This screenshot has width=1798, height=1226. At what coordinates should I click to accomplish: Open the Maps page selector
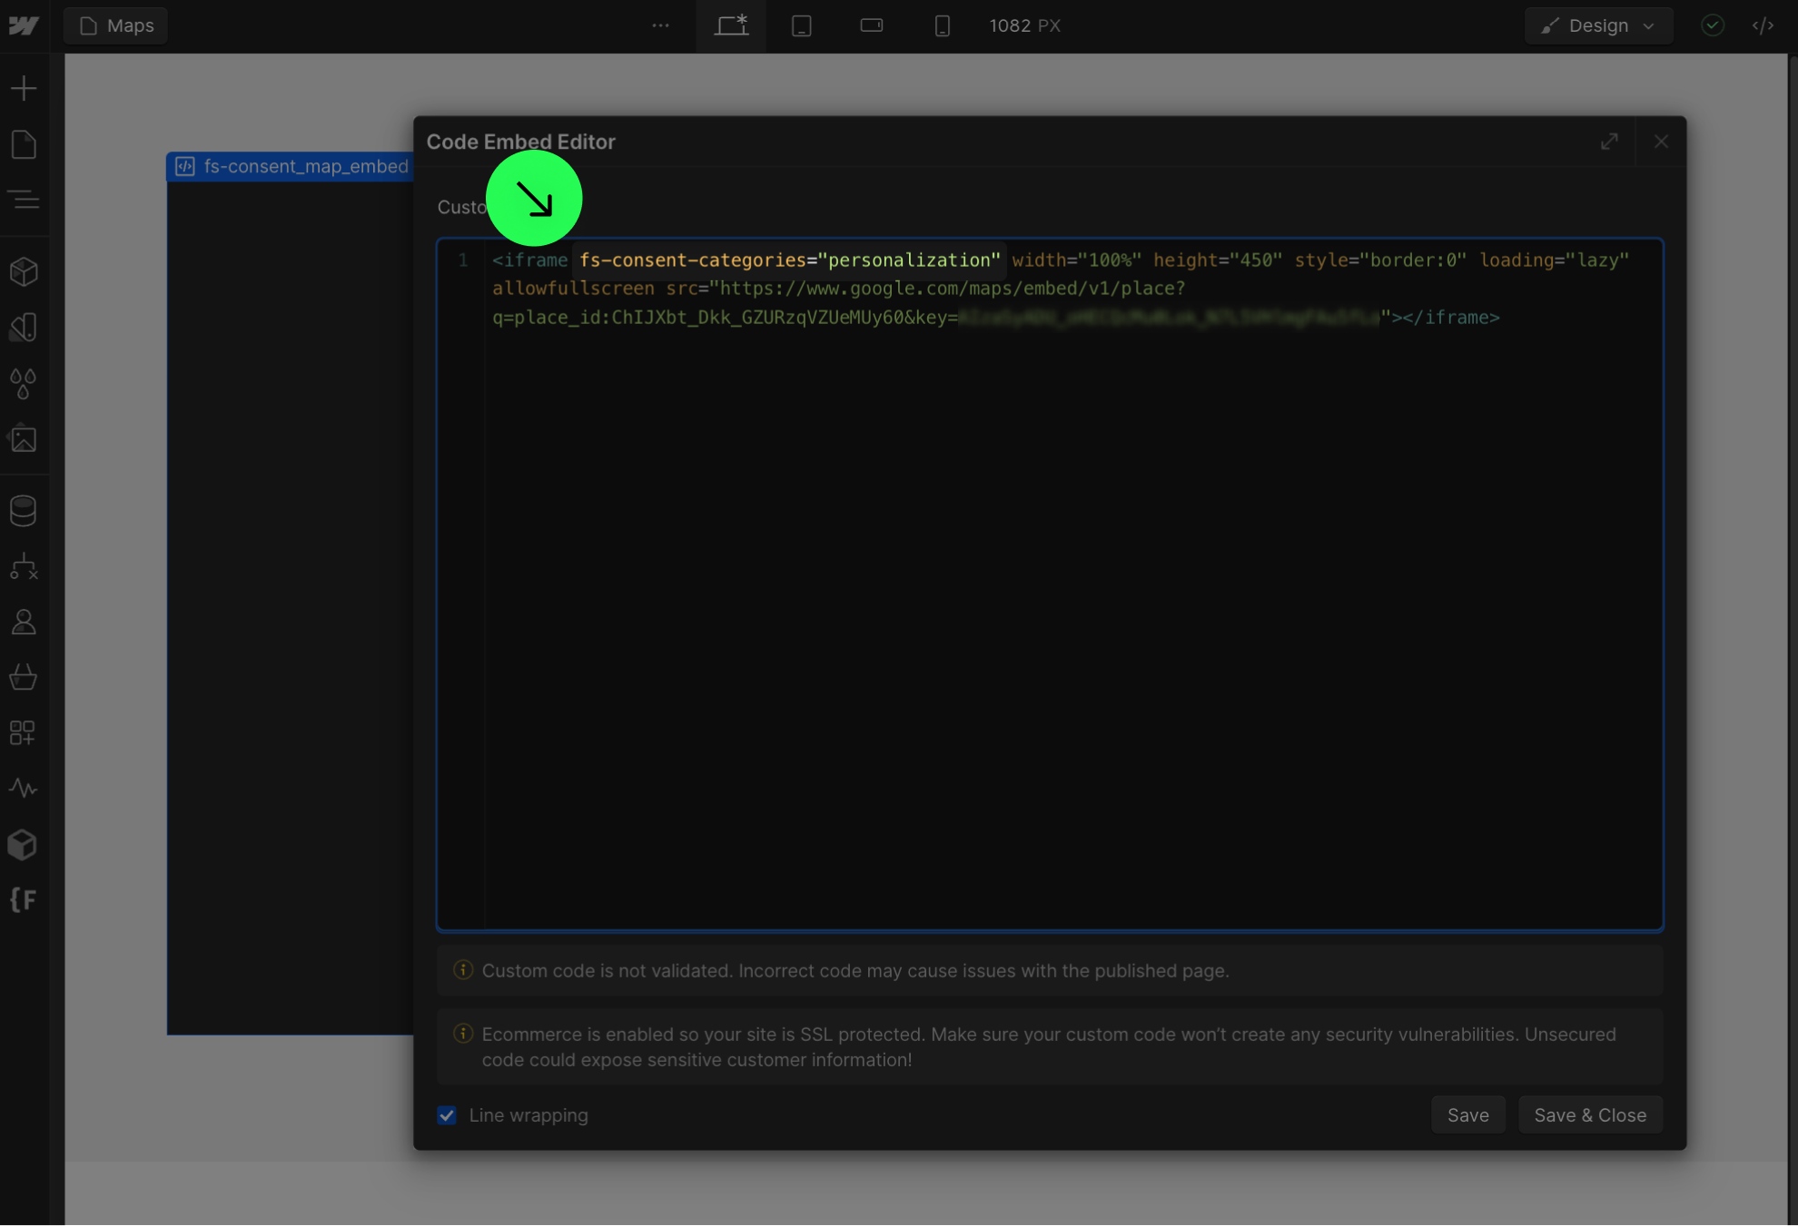tap(116, 25)
